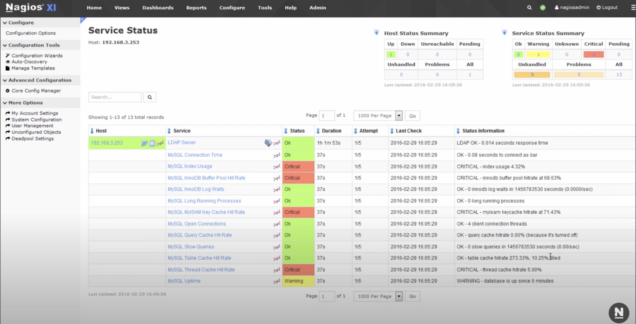Open the LDAP Server service link
Viewport: 636px width, 324px height.
click(x=182, y=142)
